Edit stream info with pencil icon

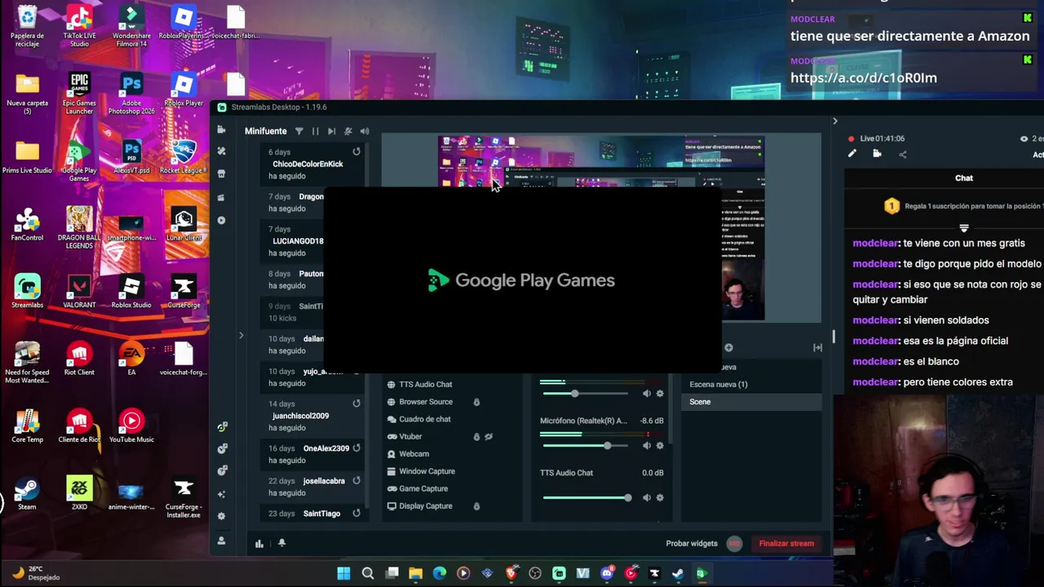click(x=852, y=153)
